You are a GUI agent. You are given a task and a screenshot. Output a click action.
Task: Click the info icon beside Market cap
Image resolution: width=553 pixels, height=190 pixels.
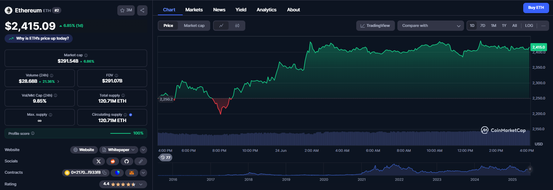86,55
